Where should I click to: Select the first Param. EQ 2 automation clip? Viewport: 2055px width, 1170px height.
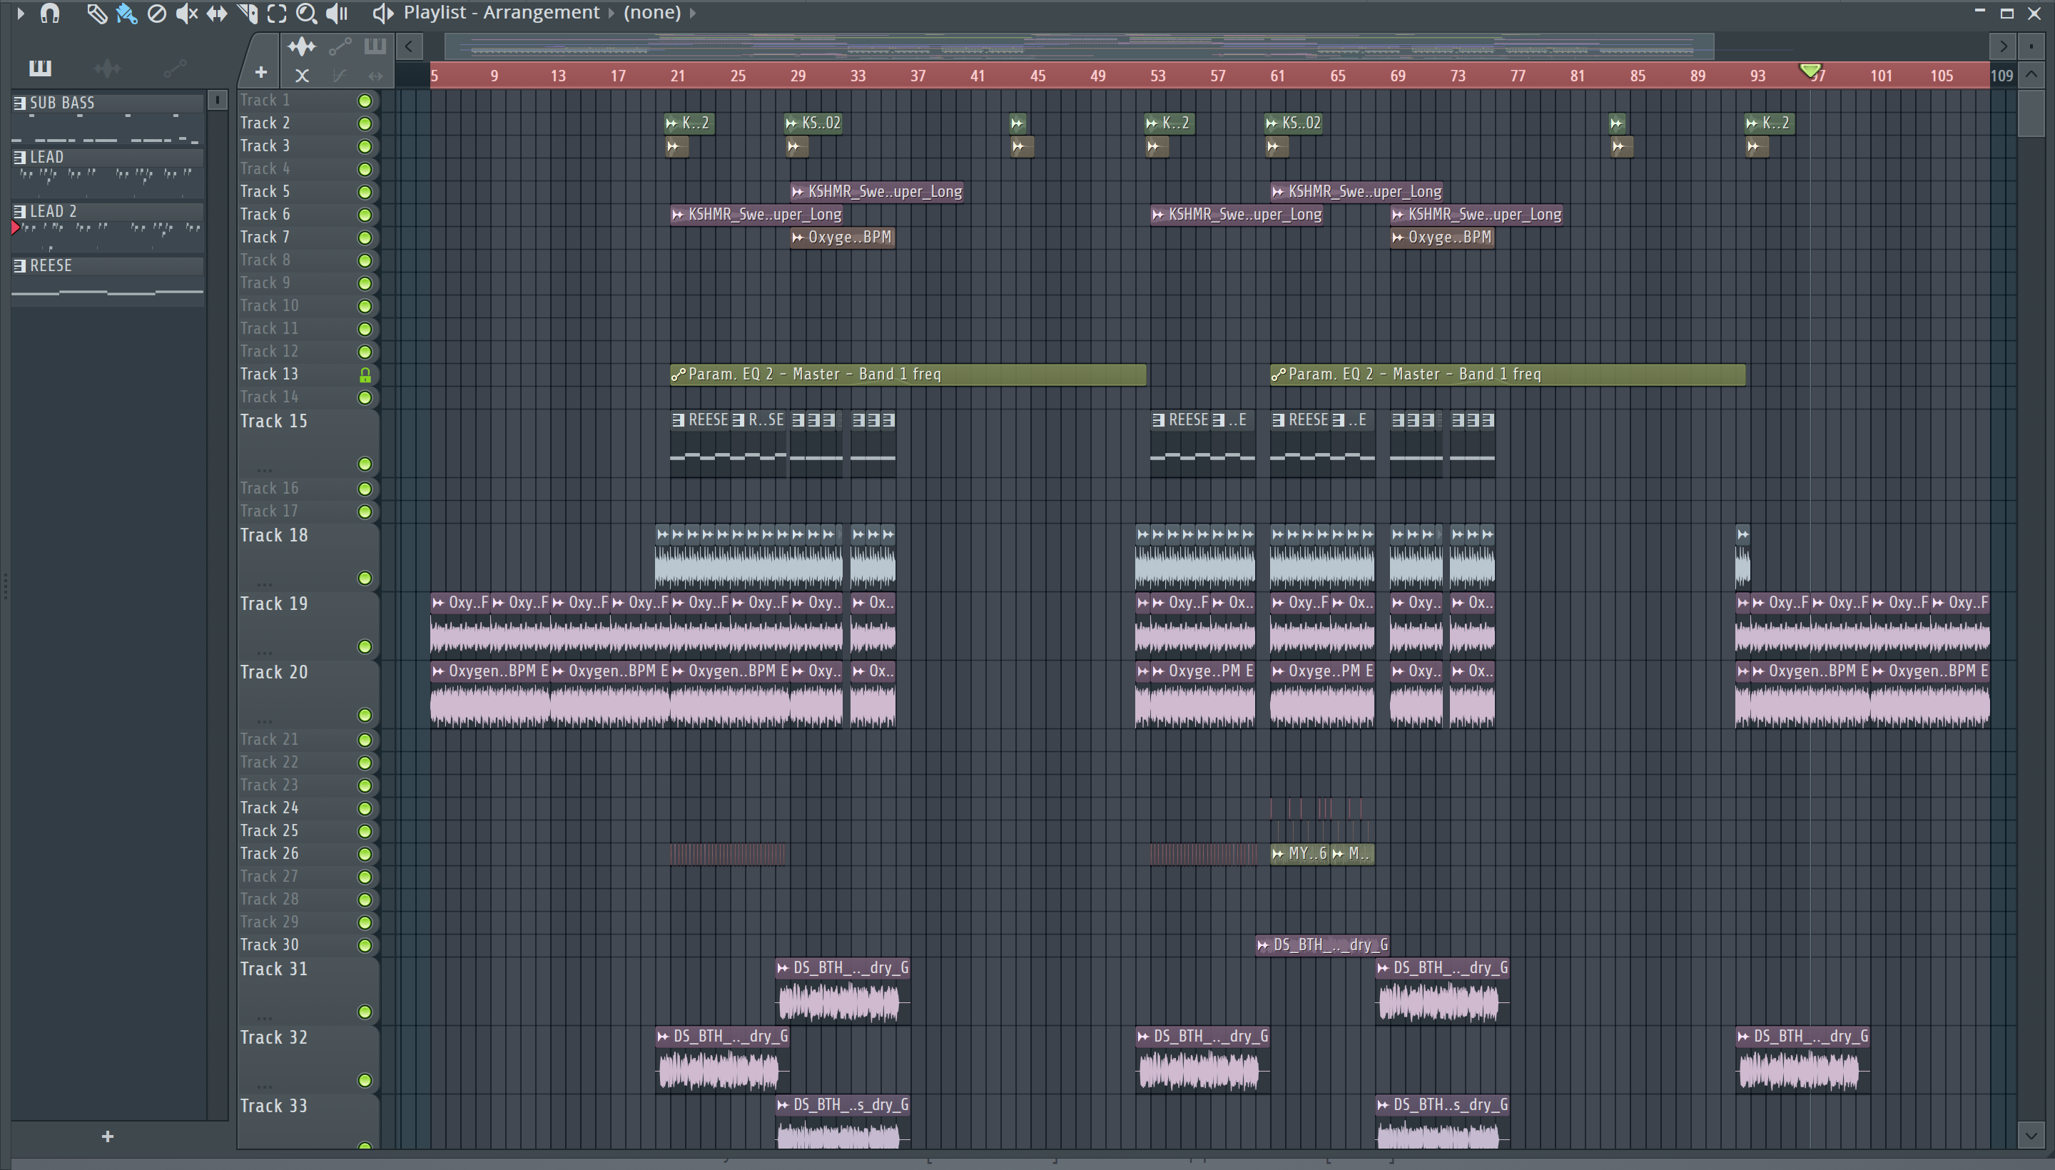908,375
